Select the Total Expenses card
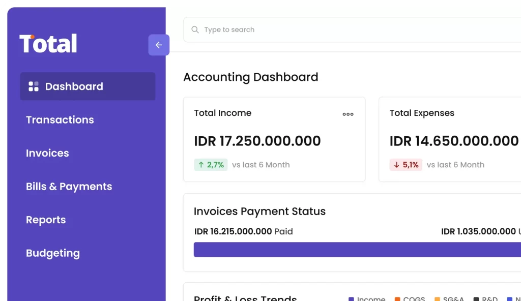 click(450, 139)
